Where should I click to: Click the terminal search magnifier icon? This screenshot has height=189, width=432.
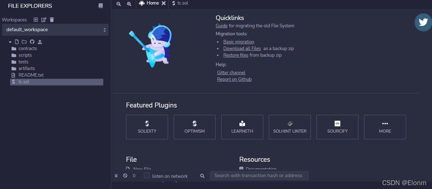coord(202,176)
